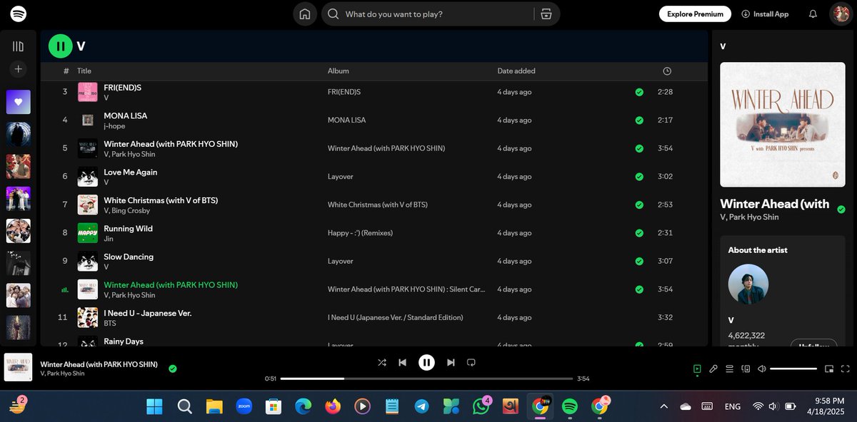The width and height of the screenshot is (857, 422).
Task: Mute with the speaker volume icon
Action: [762, 369]
